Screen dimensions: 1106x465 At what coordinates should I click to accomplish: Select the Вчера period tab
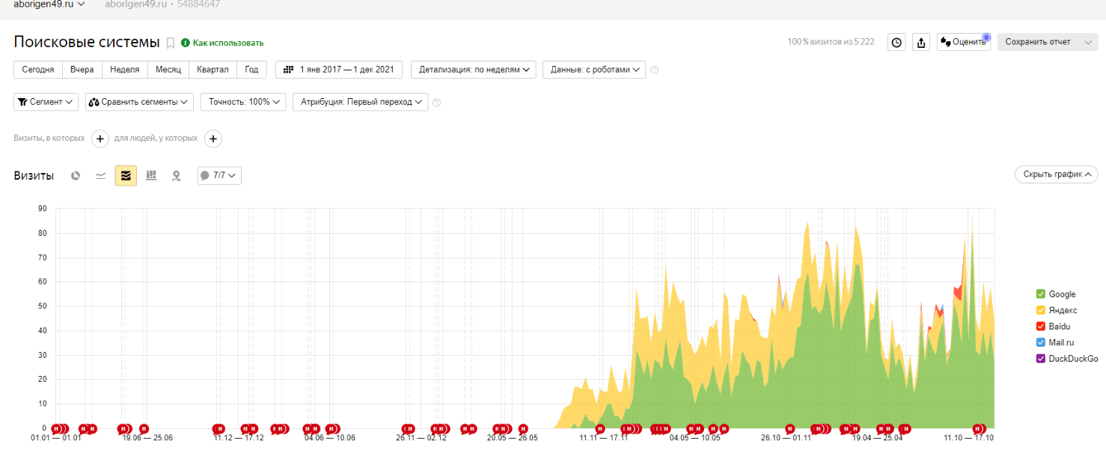click(82, 70)
